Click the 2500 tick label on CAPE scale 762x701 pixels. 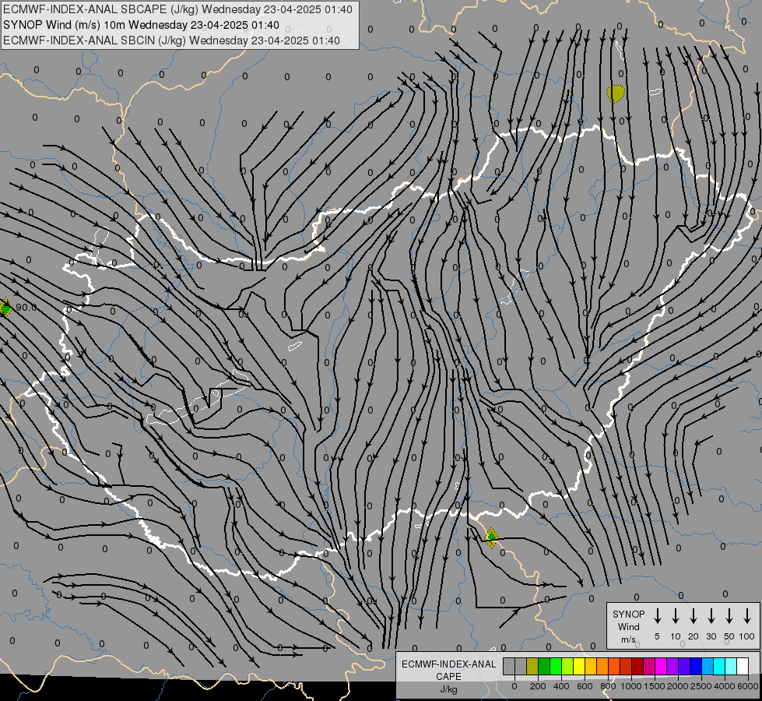pos(701,686)
